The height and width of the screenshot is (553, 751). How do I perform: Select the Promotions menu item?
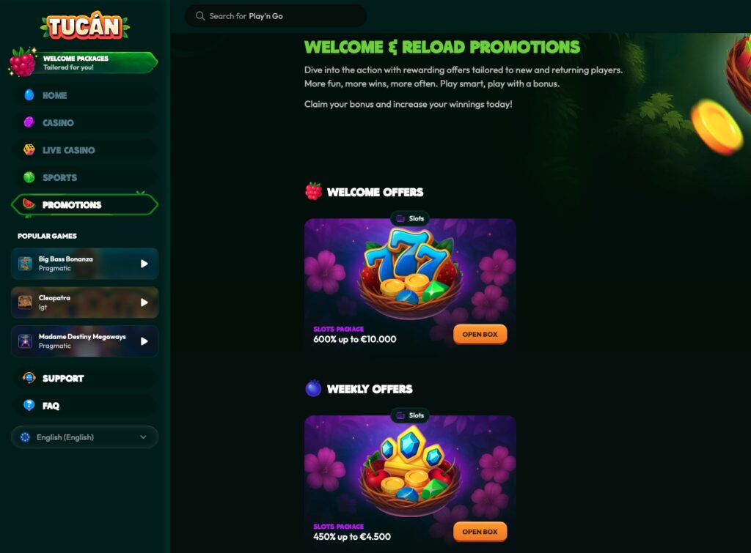pos(85,205)
